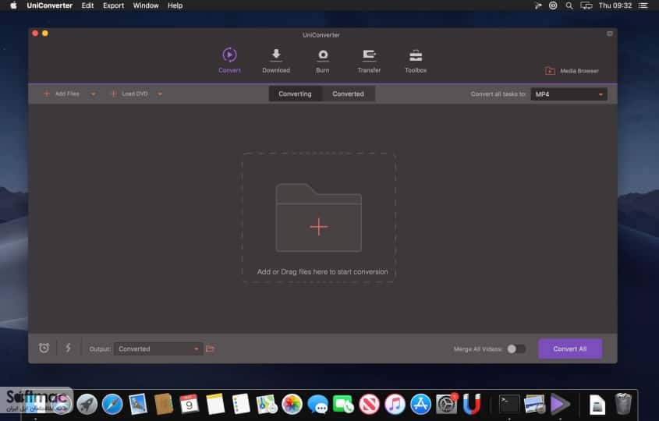Screen dimensions: 659x421
Task: Open Terminal from the dock
Action: [509, 404]
